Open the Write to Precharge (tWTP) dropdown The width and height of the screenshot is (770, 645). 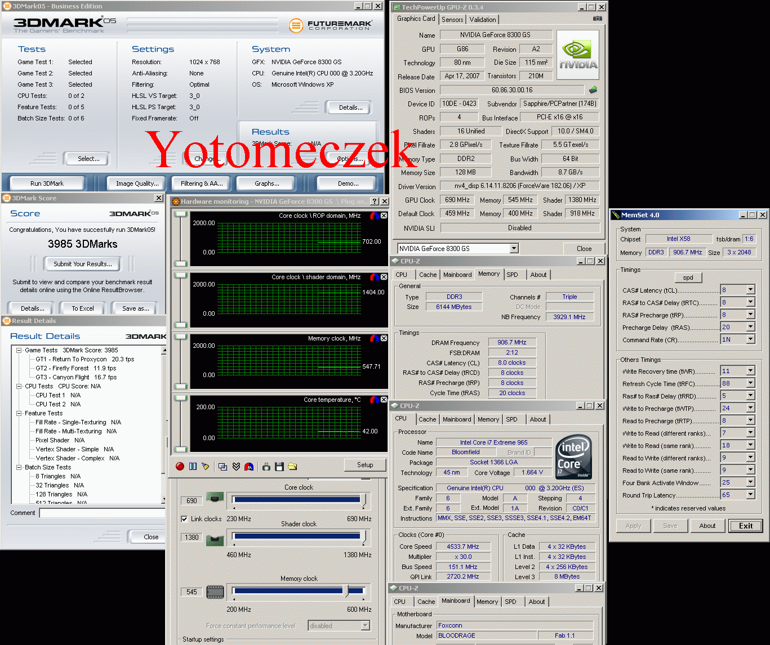click(750, 408)
